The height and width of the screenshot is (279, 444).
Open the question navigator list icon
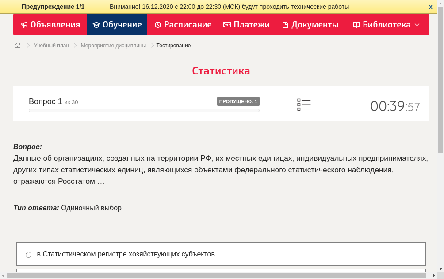click(304, 105)
